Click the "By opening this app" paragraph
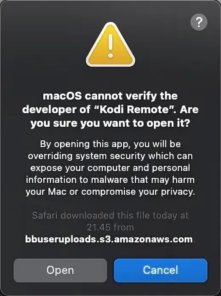Image resolution: width=221 pixels, height=296 pixels. pyautogui.click(x=110, y=168)
